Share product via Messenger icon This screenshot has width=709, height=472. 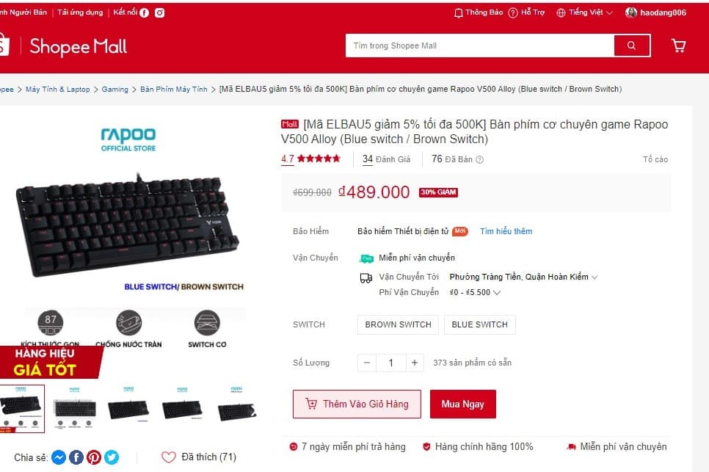(59, 457)
